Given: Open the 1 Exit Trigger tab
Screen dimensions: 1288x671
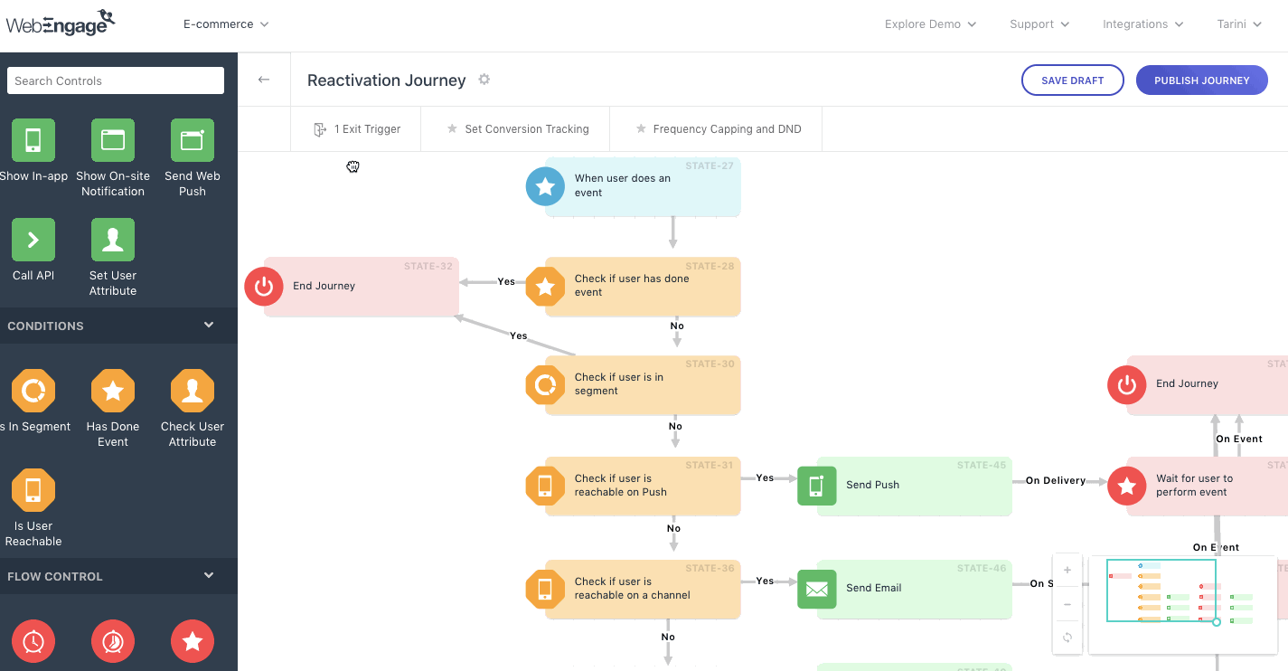Looking at the screenshot, I should [356, 129].
